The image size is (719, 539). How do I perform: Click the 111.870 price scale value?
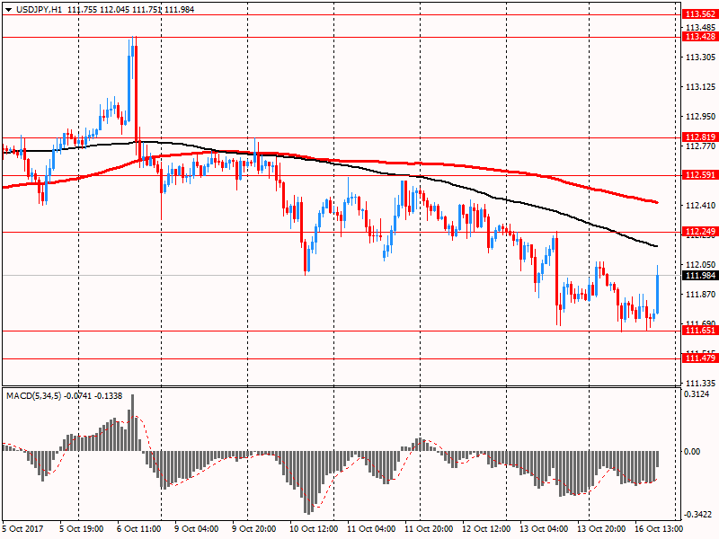701,295
